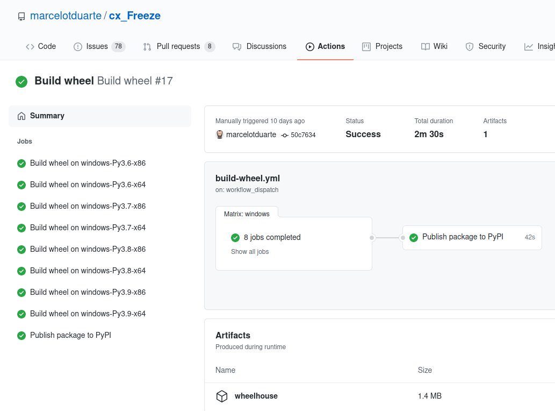Select the Build wheel on windows-Py3.9-x64 job
The height and width of the screenshot is (411, 555).
click(x=88, y=314)
